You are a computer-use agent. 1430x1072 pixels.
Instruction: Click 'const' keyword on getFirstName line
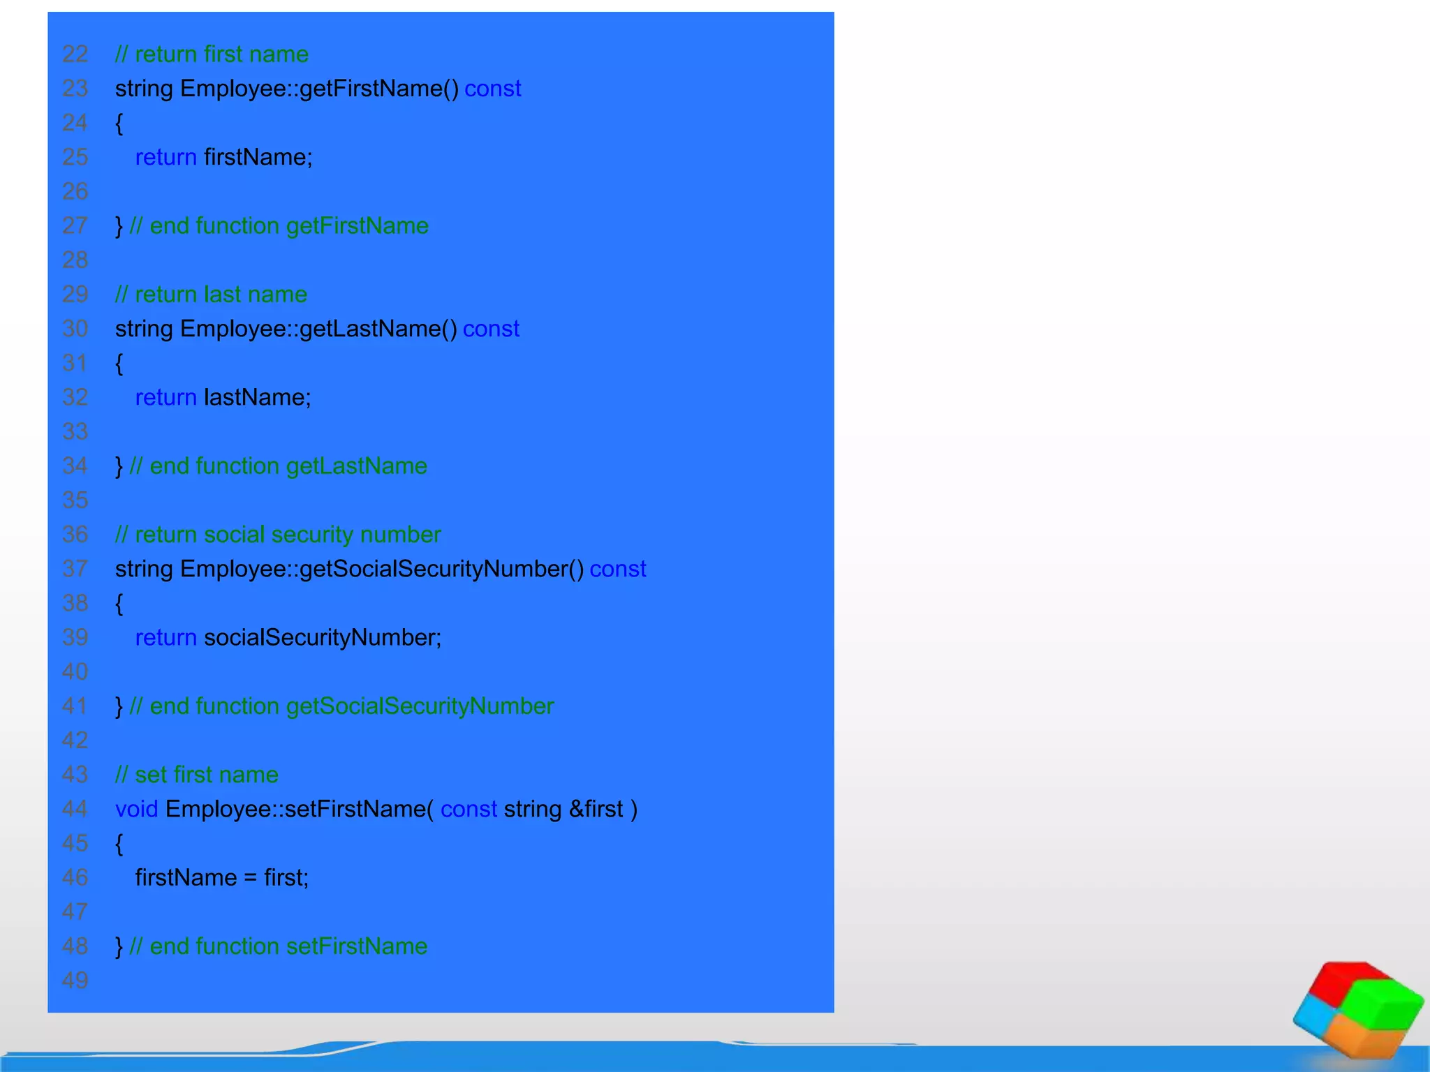point(492,89)
